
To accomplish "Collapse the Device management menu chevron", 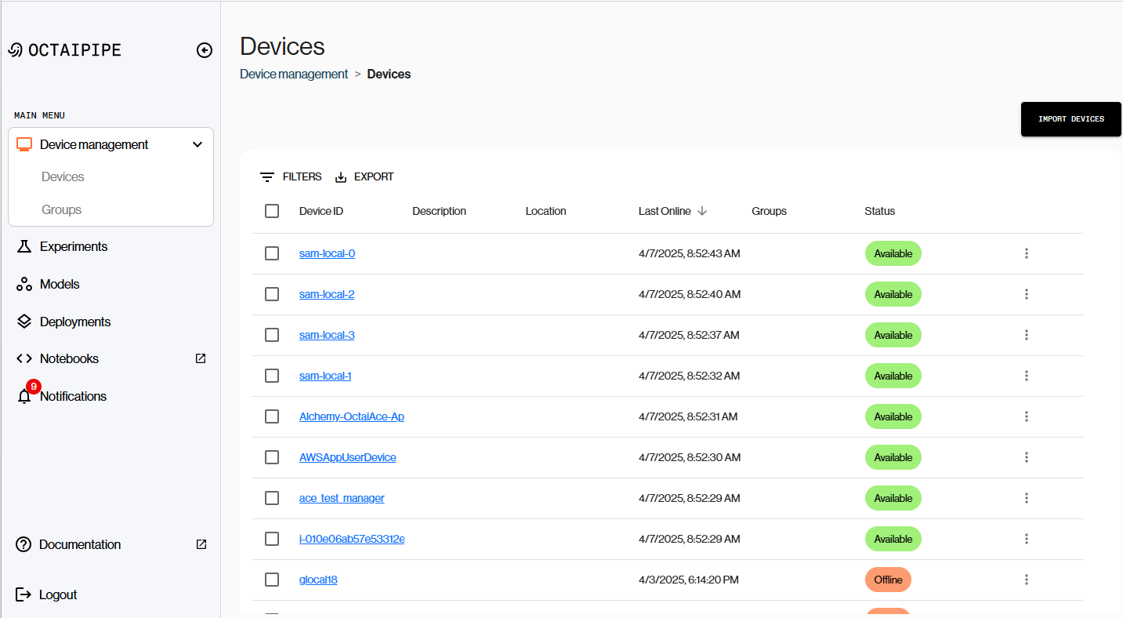I will click(197, 144).
